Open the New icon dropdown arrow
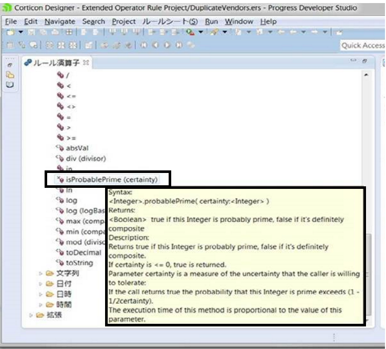 pos(21,32)
